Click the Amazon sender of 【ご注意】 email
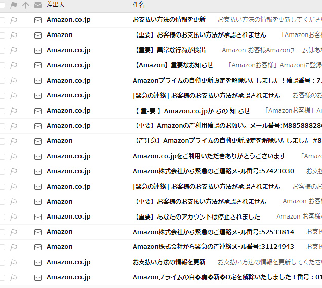 click(x=60, y=141)
